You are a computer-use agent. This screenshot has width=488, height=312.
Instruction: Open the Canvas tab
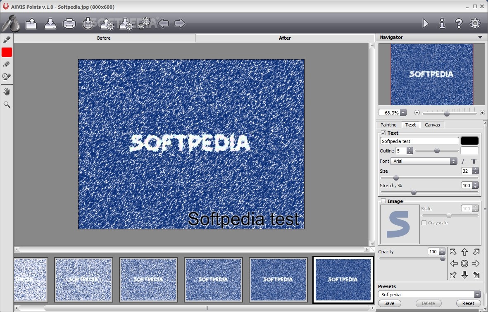(432, 125)
